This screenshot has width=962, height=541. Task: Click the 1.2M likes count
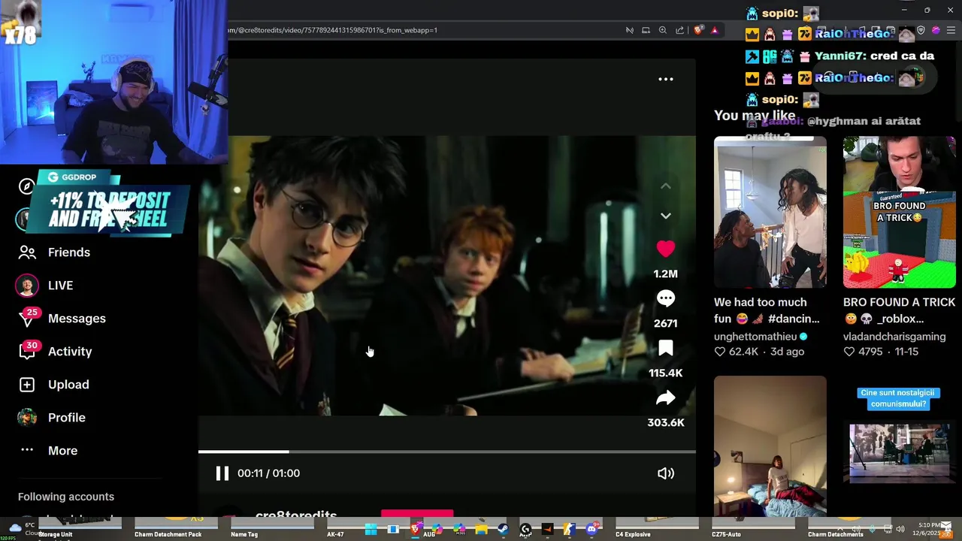tap(666, 274)
